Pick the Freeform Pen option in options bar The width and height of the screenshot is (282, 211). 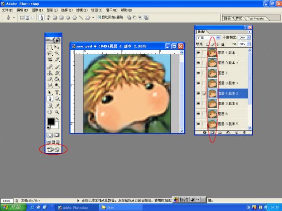pyautogui.click(x=48, y=18)
